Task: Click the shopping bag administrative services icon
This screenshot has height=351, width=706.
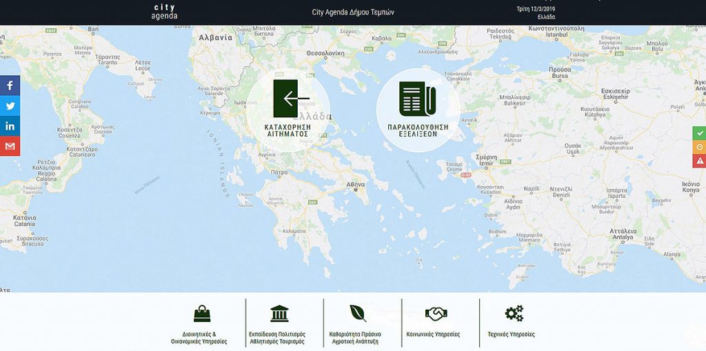Action: (x=202, y=314)
